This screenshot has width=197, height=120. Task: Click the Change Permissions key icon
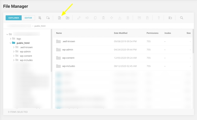point(159,18)
